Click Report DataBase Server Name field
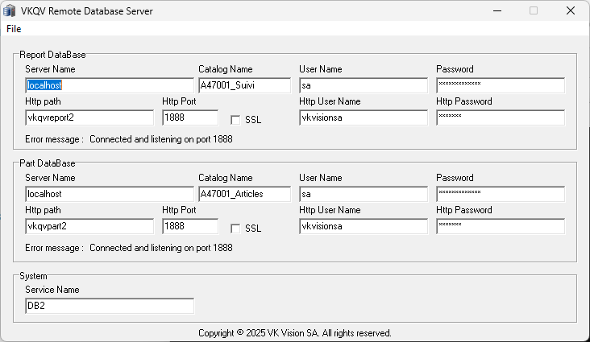The width and height of the screenshot is (590, 342). [x=109, y=85]
